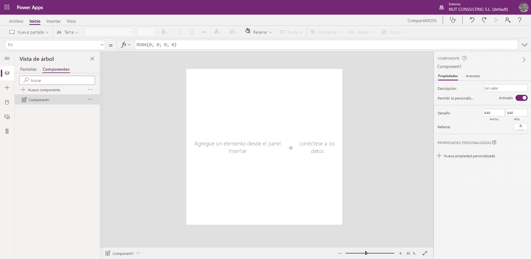Undo the last action

point(472,20)
